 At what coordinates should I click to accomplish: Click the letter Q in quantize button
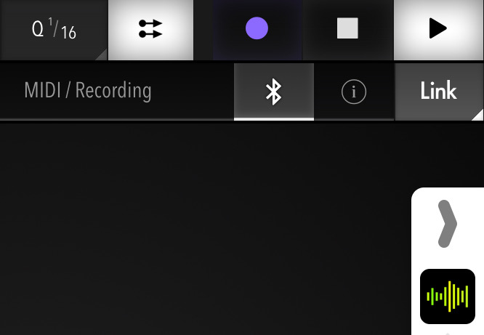coord(38,29)
